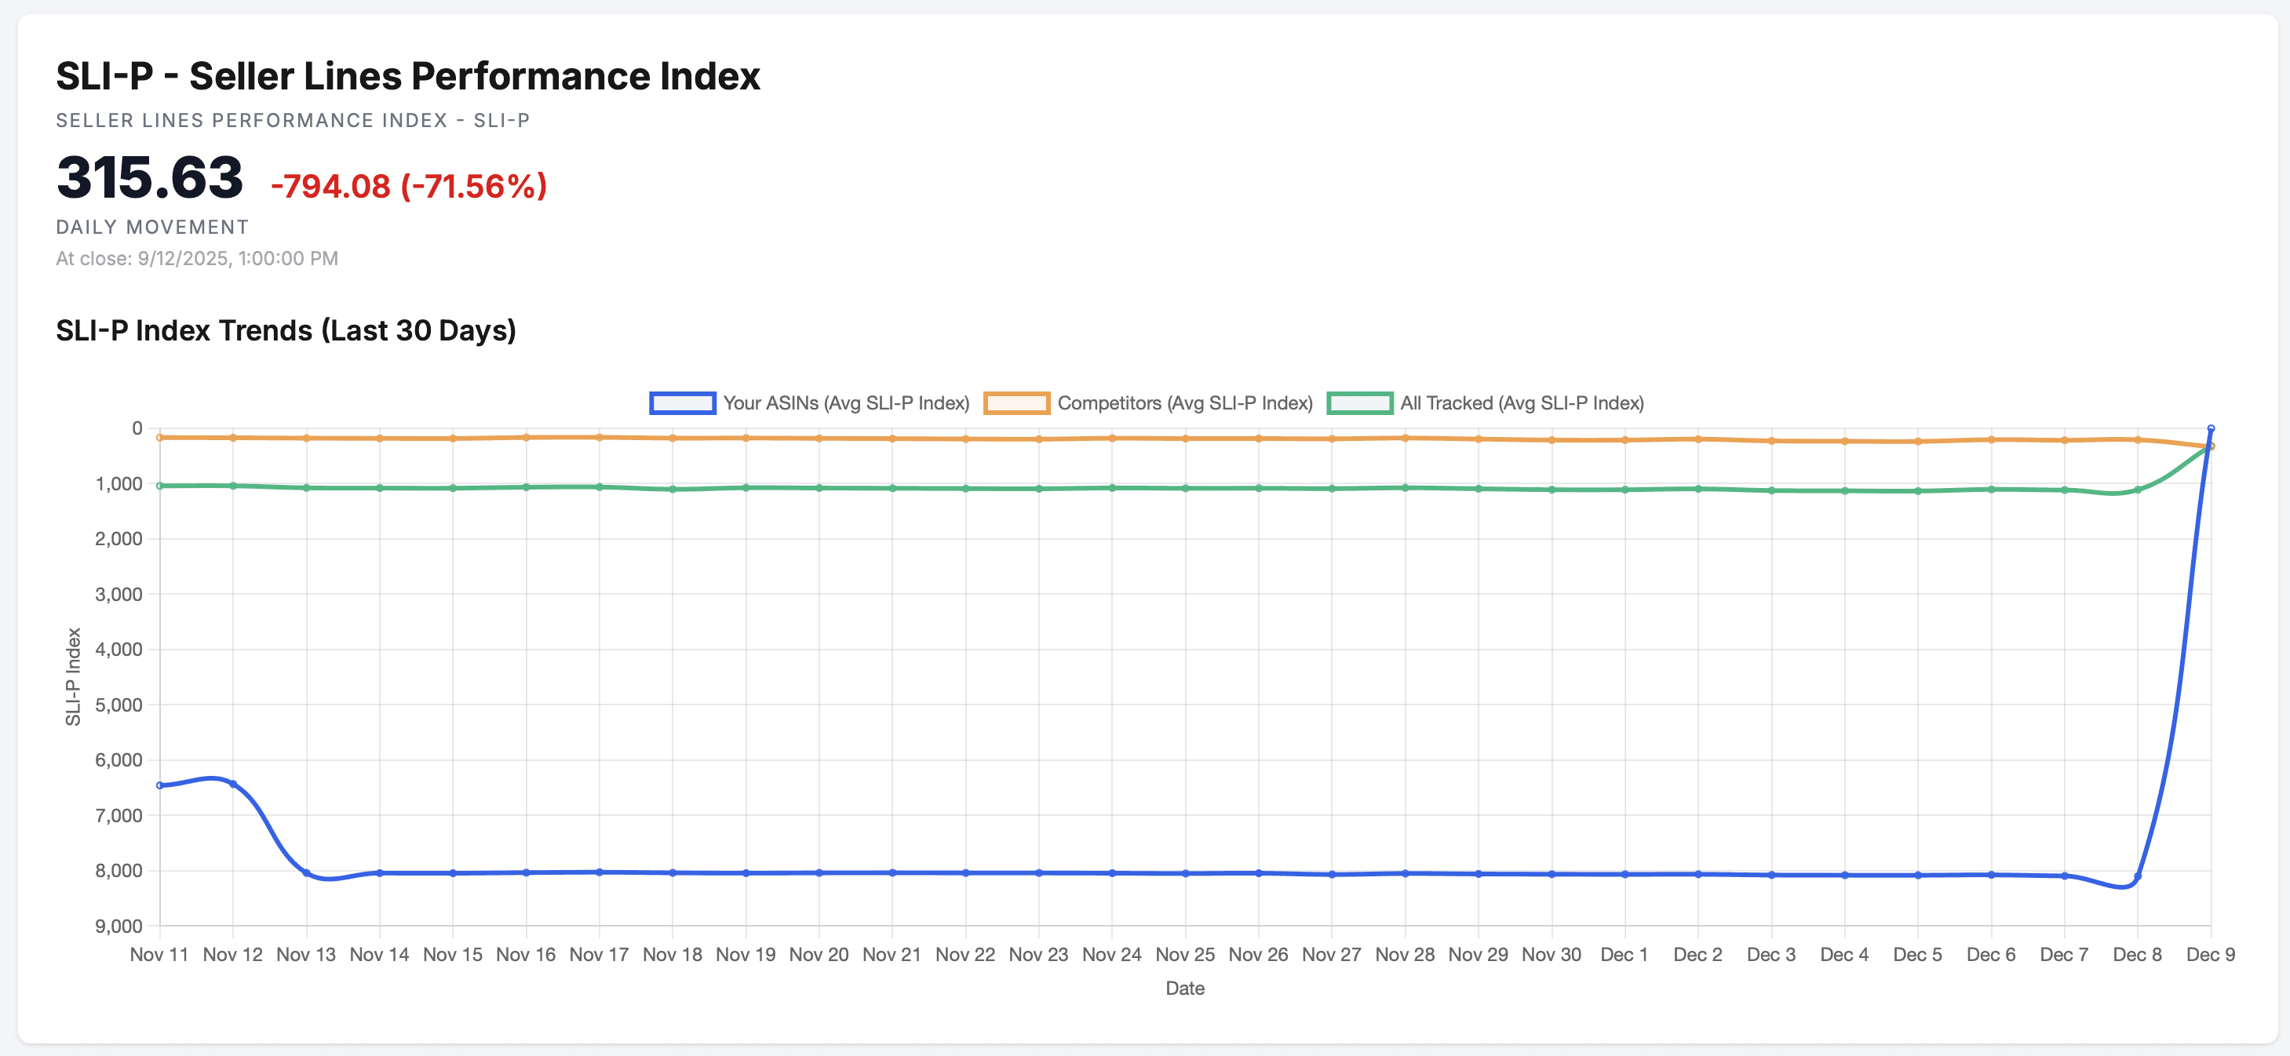Select the Dec 9 data point on blue line

[x=2210, y=428]
